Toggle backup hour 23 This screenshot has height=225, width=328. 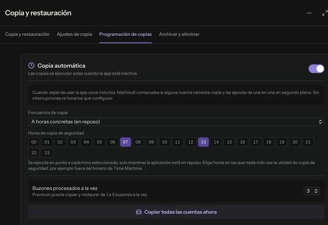[x=47, y=153]
